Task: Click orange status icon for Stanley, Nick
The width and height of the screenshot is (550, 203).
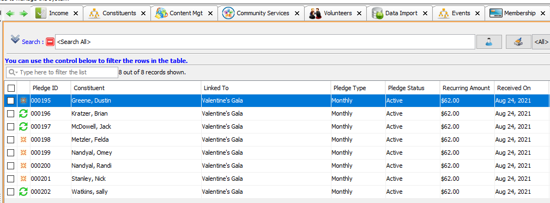Action: click(23, 179)
